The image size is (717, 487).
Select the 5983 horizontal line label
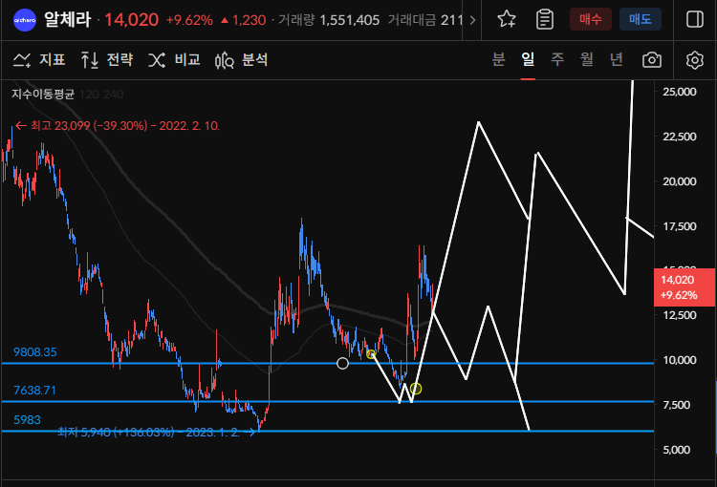[x=27, y=420]
